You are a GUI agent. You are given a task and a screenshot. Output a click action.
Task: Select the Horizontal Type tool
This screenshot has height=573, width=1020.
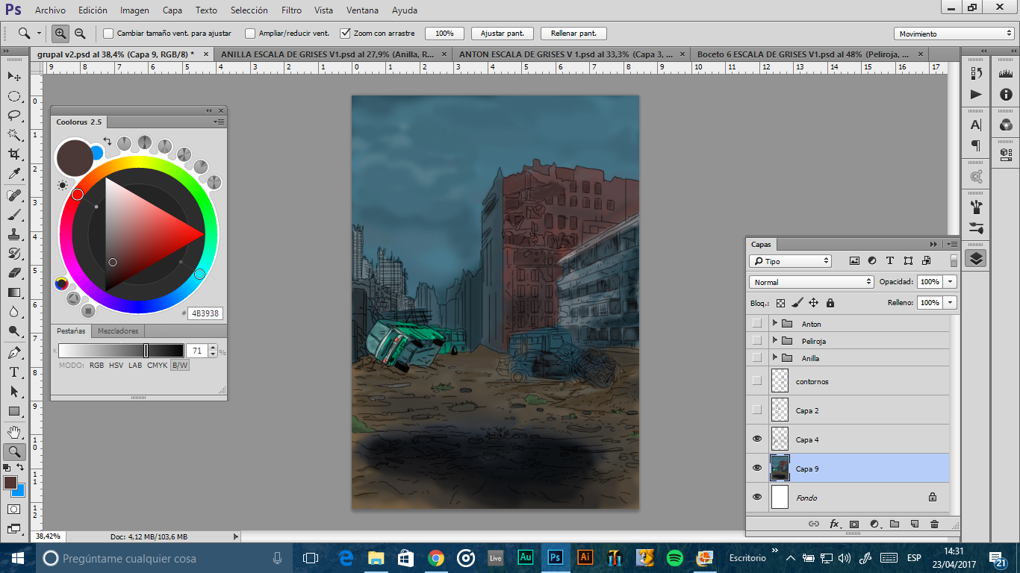pyautogui.click(x=14, y=372)
